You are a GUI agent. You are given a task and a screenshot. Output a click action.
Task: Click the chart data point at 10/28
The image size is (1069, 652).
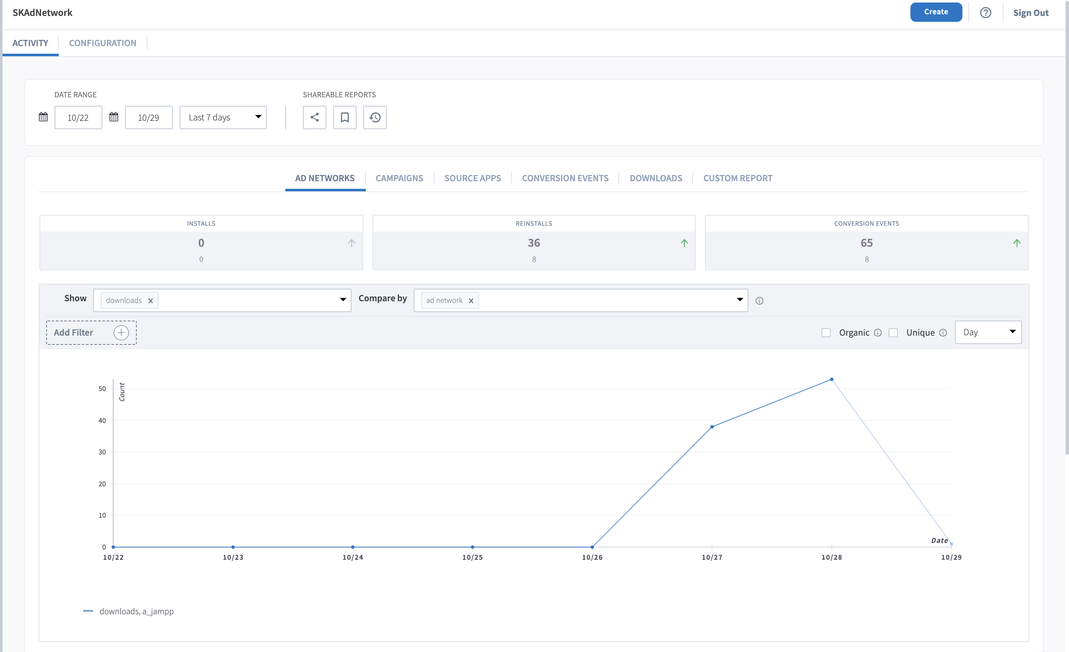pos(832,380)
